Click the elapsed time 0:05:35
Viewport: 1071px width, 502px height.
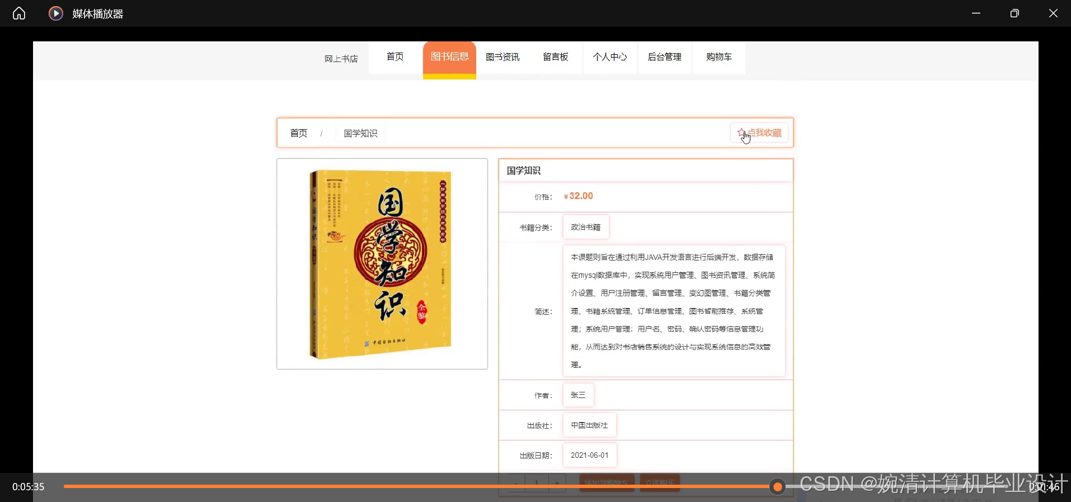pyautogui.click(x=29, y=487)
